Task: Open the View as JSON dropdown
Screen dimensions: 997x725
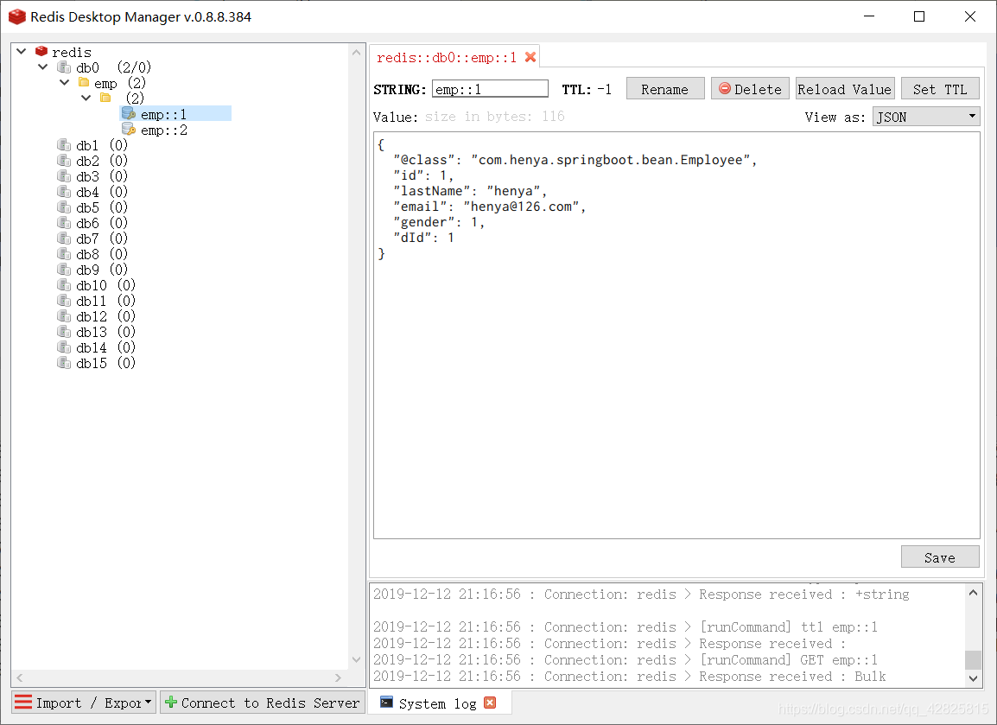Action: pos(925,117)
